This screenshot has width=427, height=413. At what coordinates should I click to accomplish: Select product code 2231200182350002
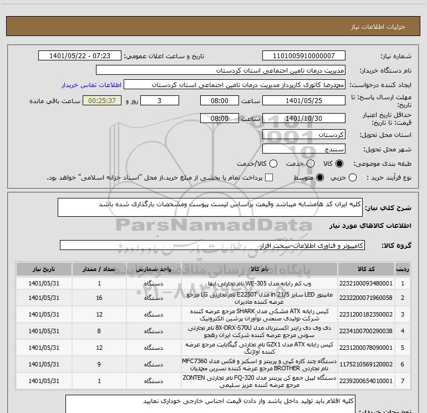pos(366,314)
